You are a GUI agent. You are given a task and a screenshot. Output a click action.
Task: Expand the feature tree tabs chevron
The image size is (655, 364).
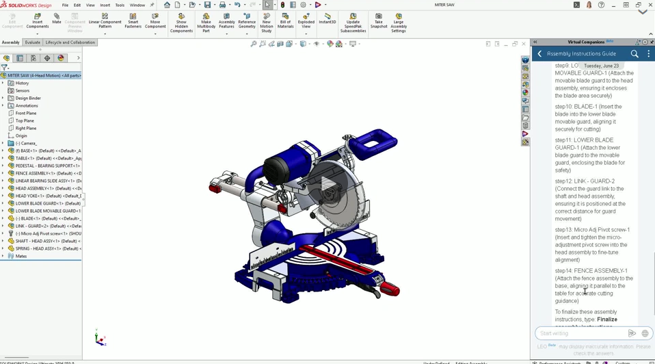(x=78, y=58)
